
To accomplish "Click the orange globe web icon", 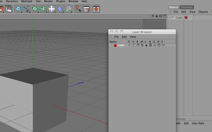I will pos(96,9).
